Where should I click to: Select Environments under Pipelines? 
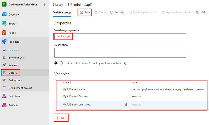(x=16, y=57)
